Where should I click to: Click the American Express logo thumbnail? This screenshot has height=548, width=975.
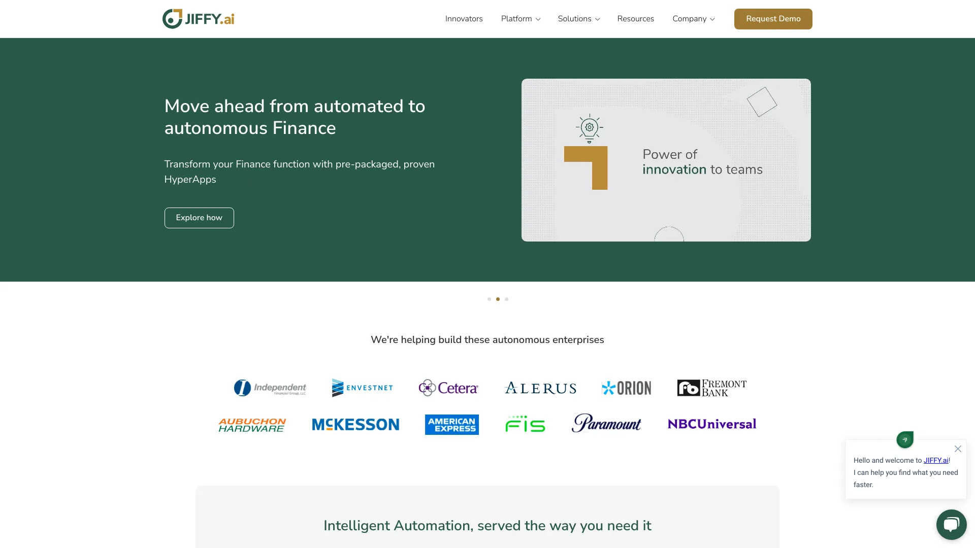pos(451,424)
